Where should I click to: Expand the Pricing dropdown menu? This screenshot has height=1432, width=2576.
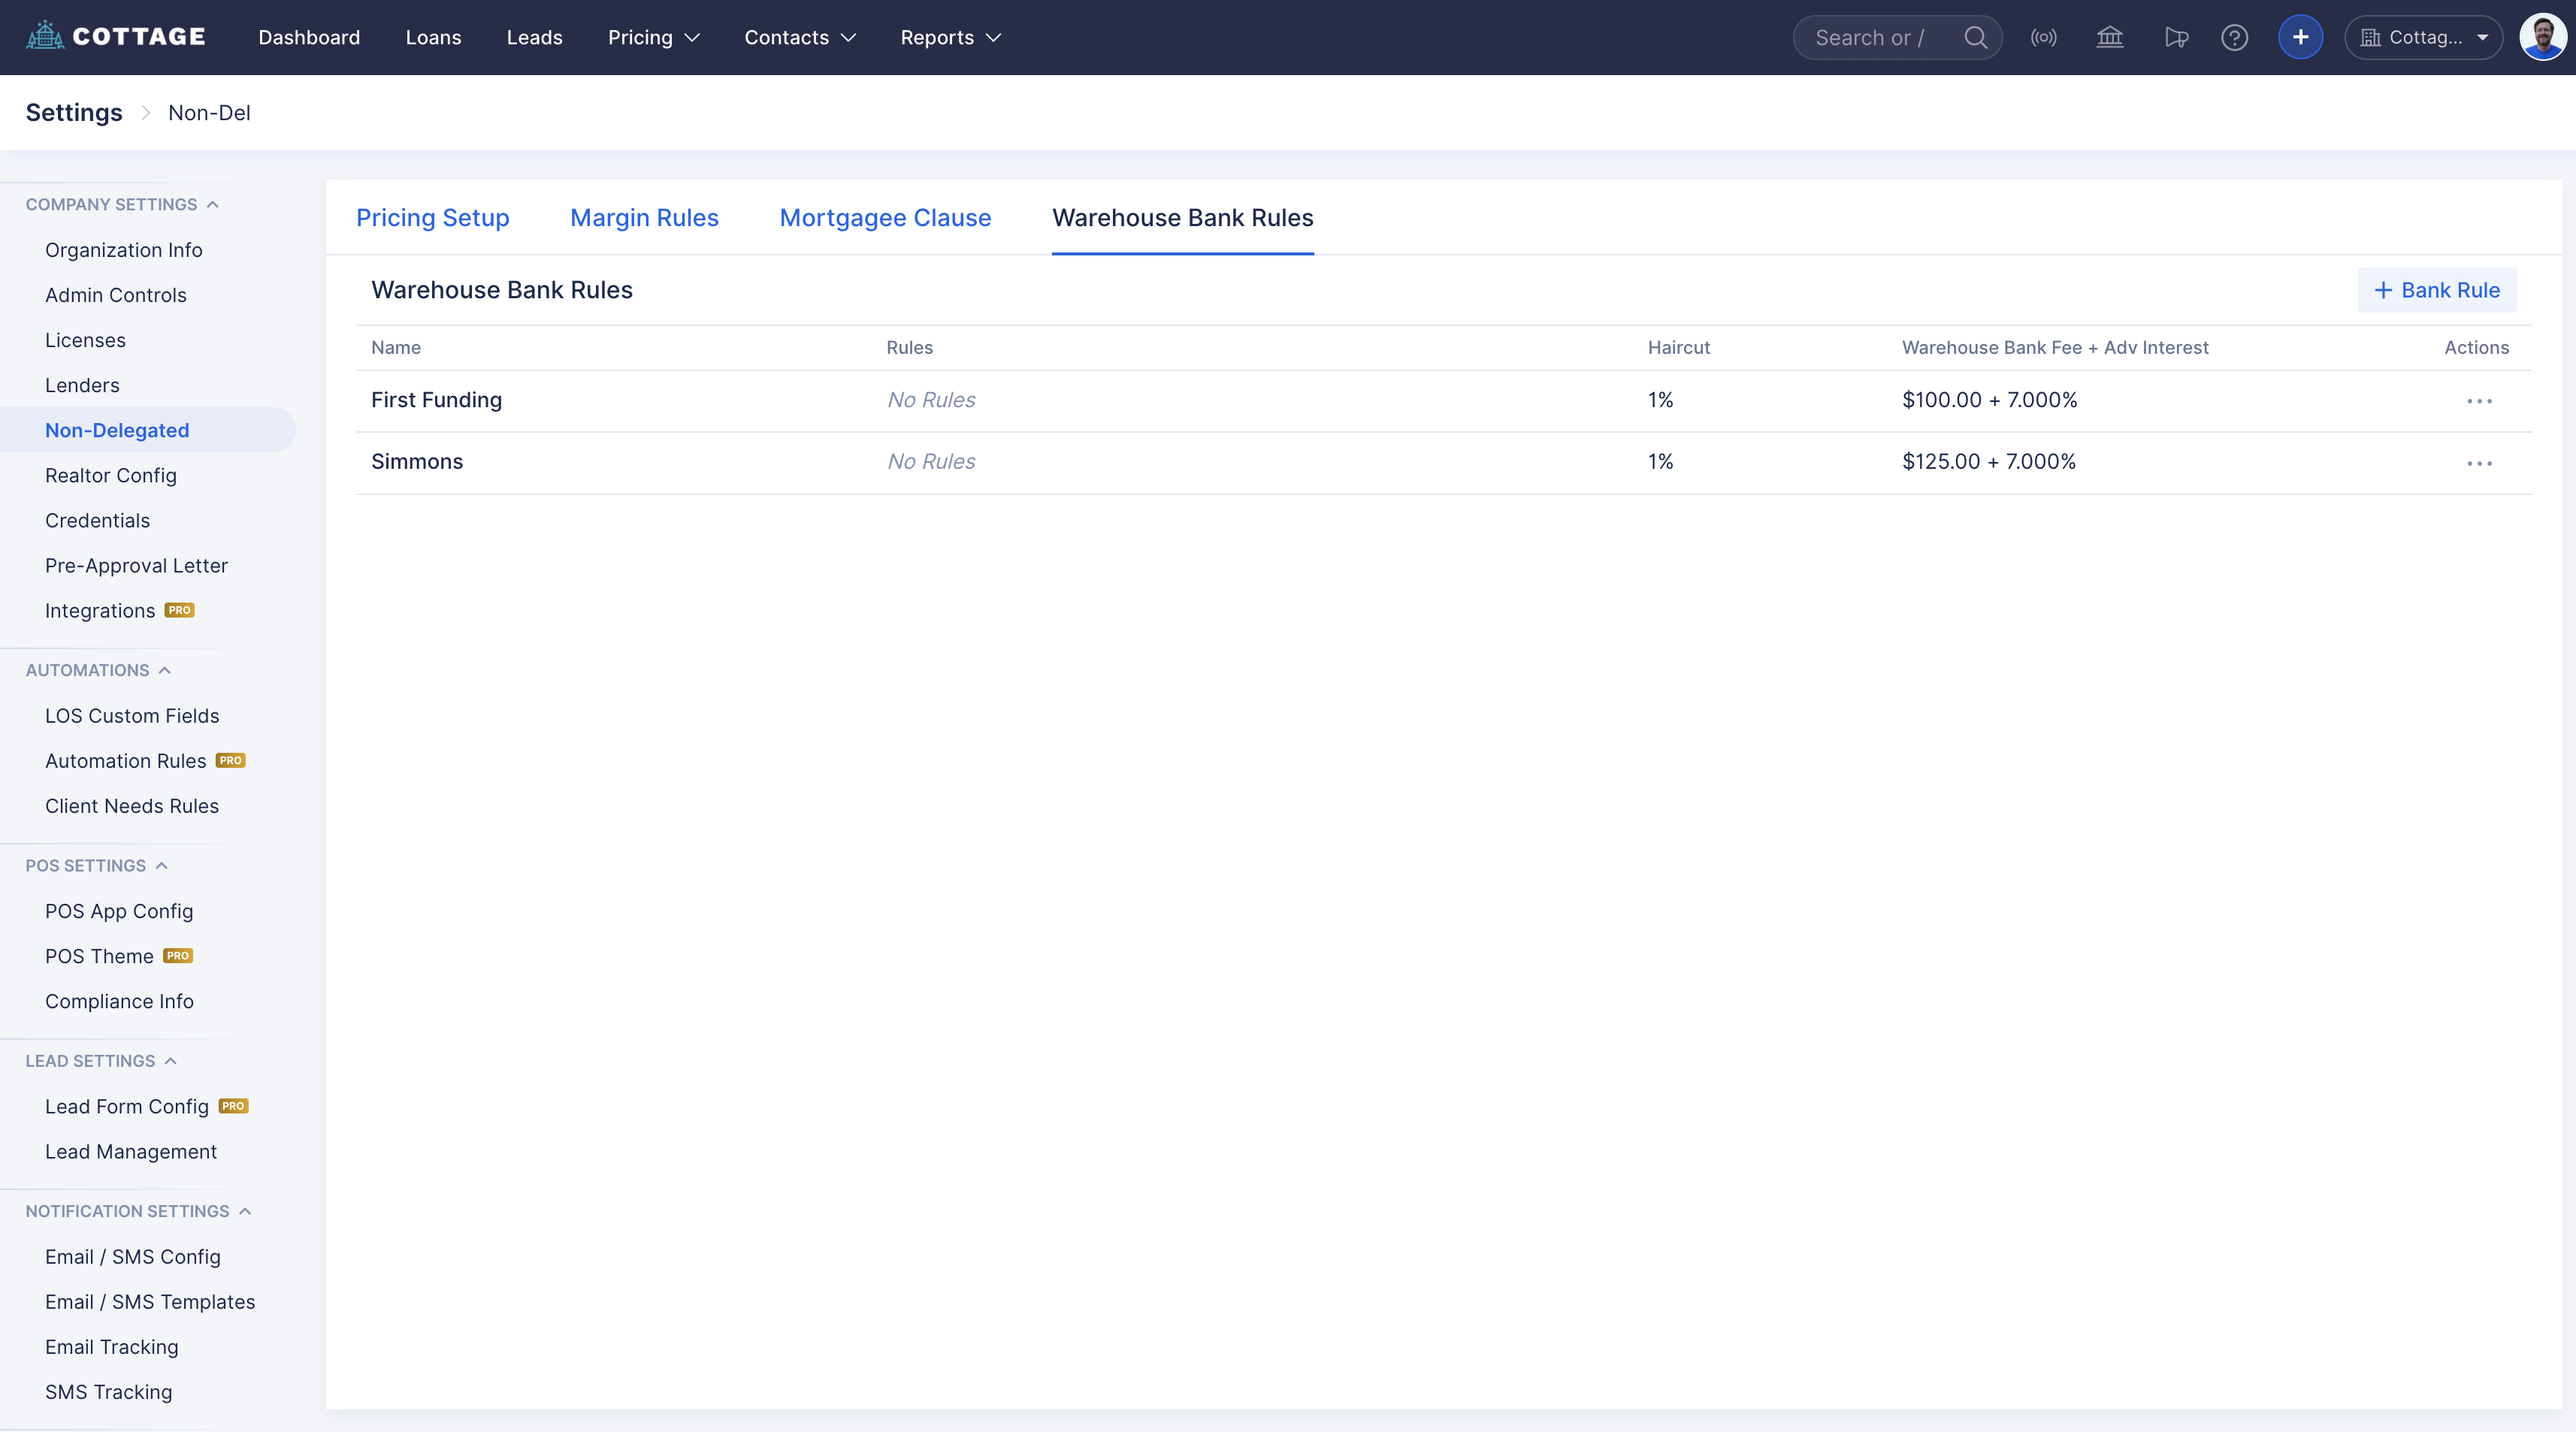coord(653,38)
